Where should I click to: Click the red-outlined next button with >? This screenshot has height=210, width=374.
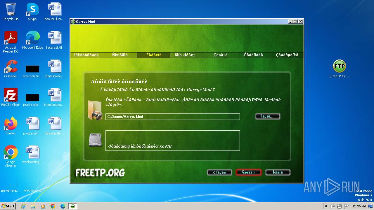[x=249, y=172]
